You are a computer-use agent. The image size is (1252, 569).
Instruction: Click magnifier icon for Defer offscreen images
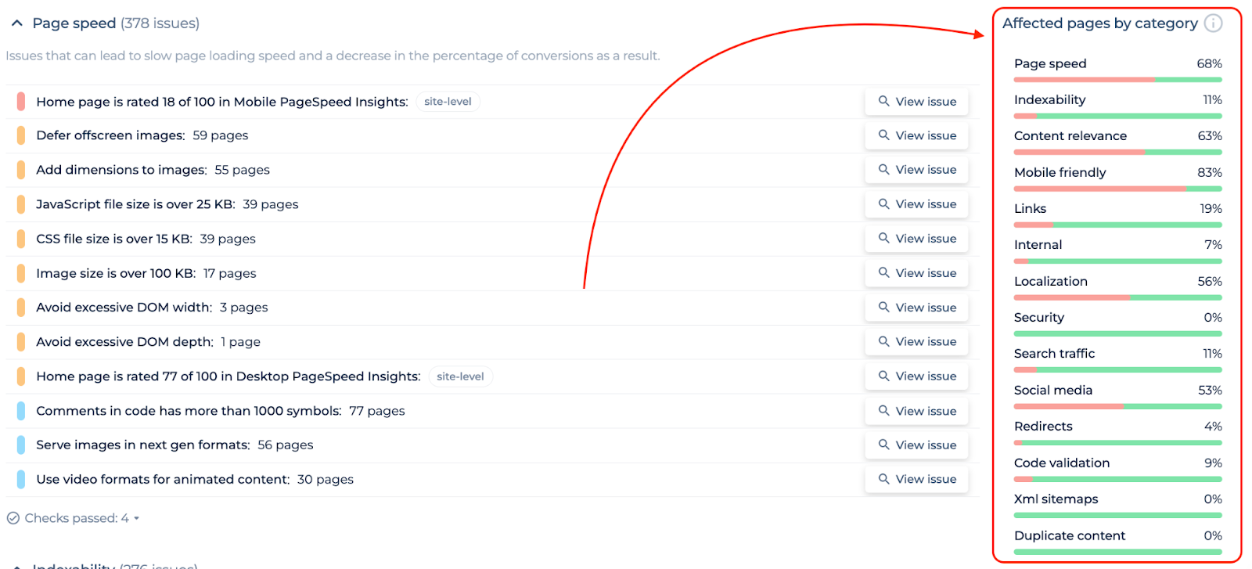click(883, 135)
